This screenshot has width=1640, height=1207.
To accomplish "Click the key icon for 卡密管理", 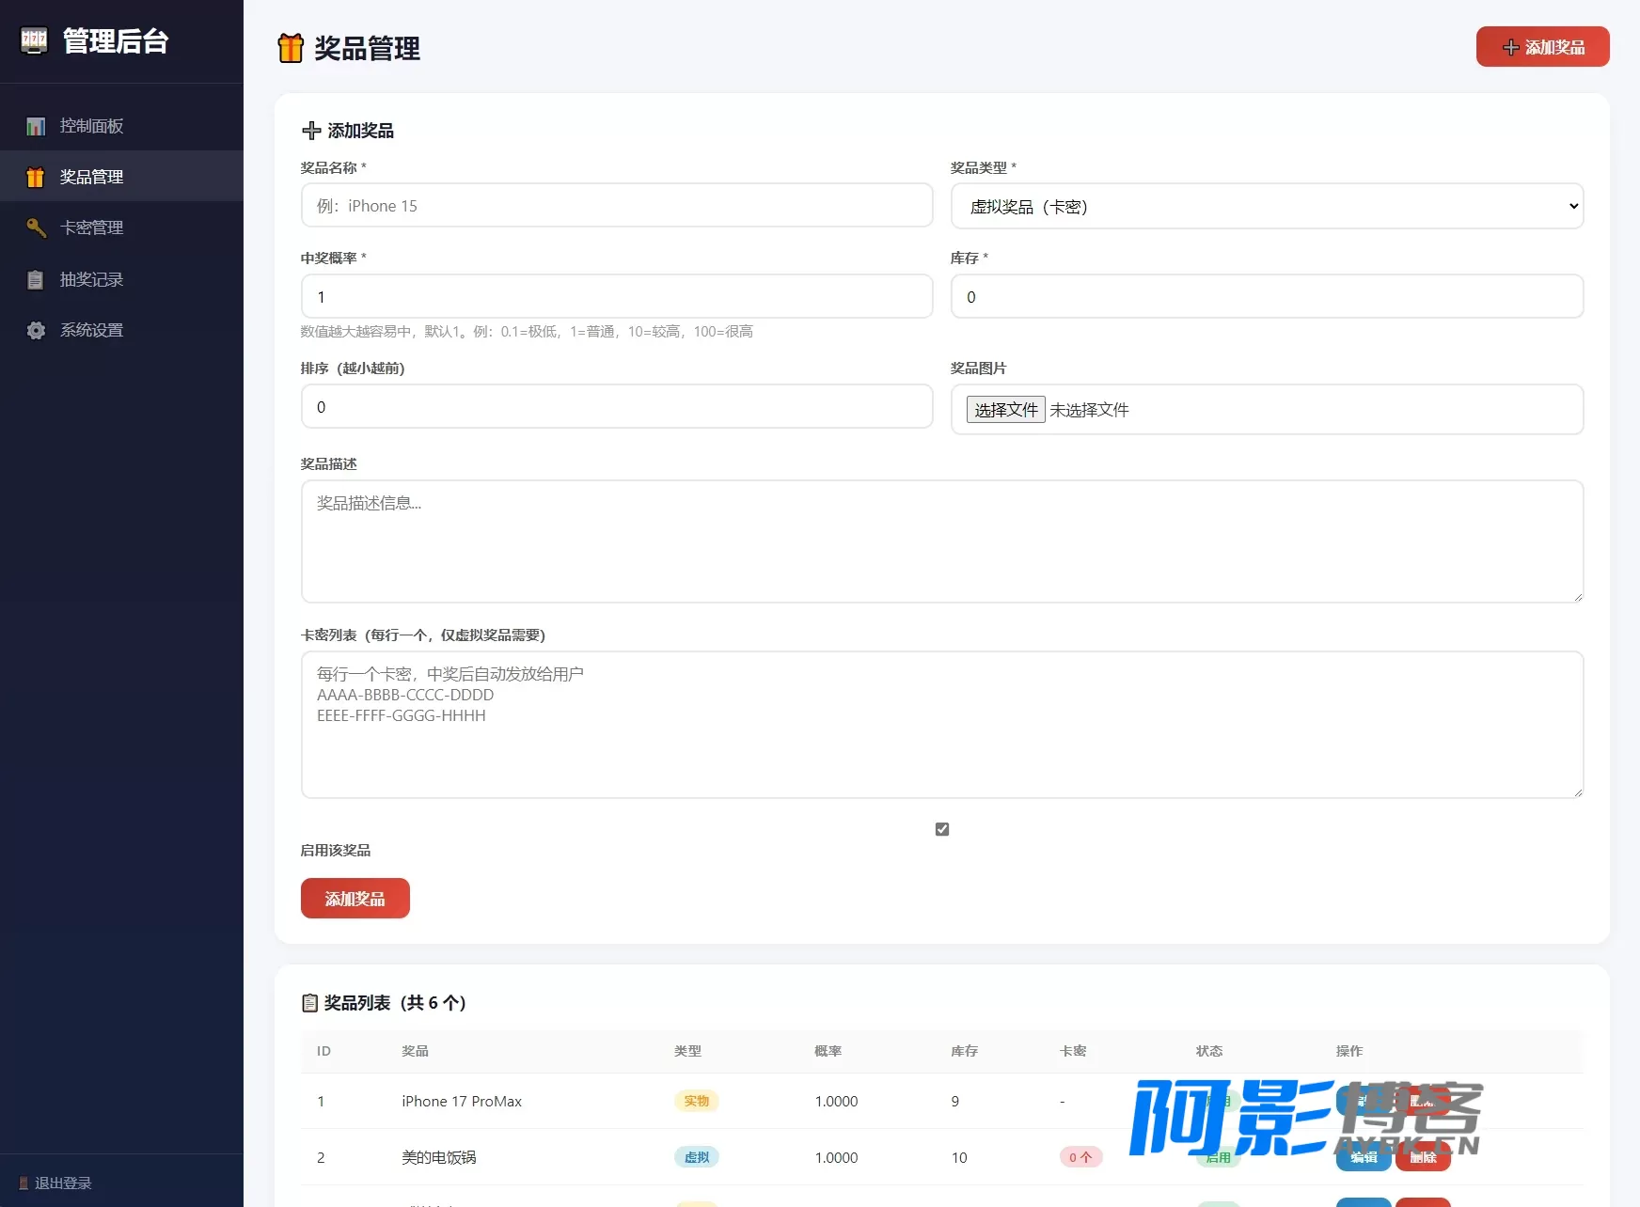I will tap(36, 227).
